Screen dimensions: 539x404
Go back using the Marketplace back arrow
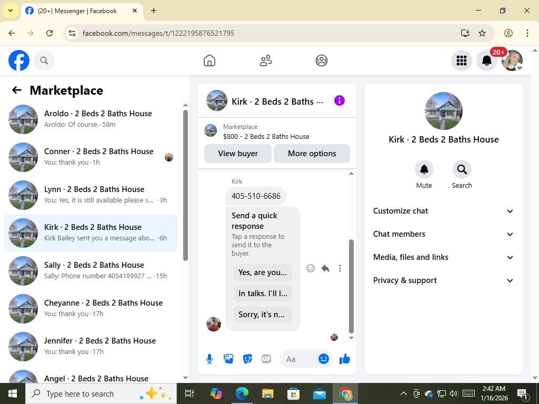pyautogui.click(x=17, y=90)
